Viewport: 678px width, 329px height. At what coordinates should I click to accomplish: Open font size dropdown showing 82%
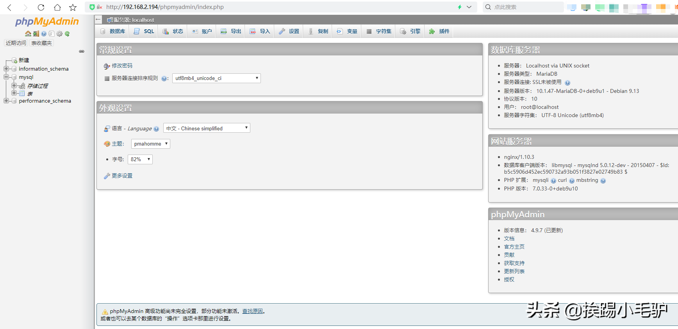(x=140, y=159)
